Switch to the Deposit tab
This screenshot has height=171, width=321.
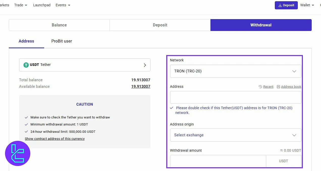click(x=160, y=25)
